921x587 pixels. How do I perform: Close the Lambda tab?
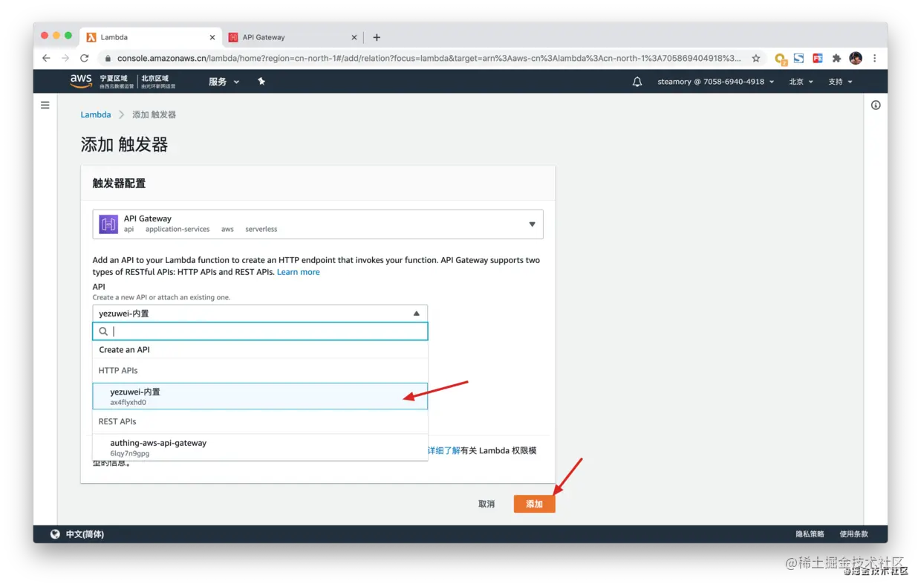click(212, 37)
